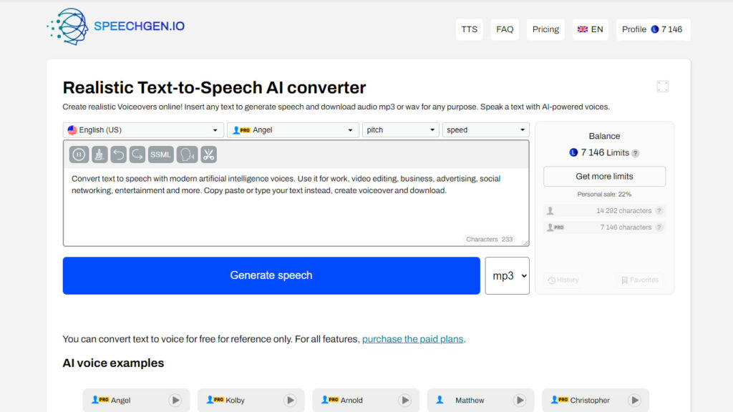Click the redo arrow icon
Image resolution: width=733 pixels, height=412 pixels.
tap(137, 154)
